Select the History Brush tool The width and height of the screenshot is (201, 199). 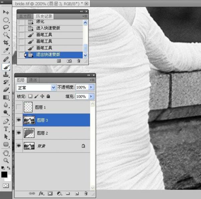click(x=6, y=82)
